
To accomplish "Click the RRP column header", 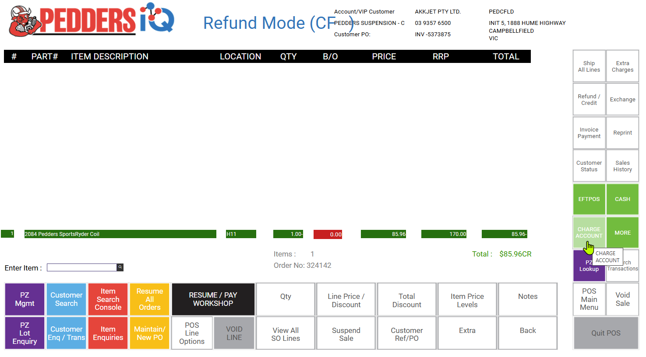I will click(441, 56).
